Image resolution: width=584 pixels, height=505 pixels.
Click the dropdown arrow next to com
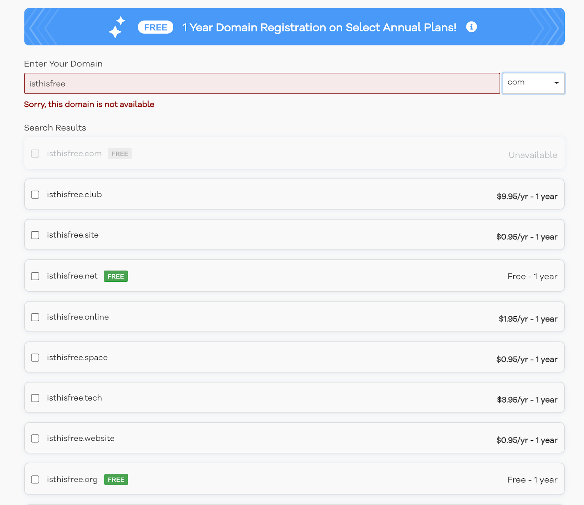[556, 83]
